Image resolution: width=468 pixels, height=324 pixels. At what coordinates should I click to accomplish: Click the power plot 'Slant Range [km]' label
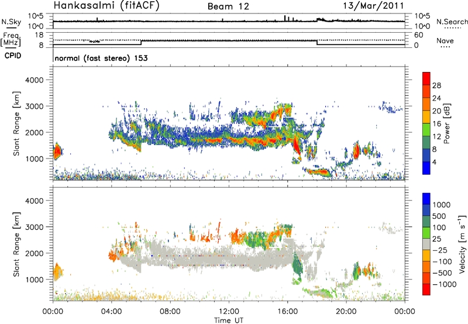pyautogui.click(x=16, y=123)
